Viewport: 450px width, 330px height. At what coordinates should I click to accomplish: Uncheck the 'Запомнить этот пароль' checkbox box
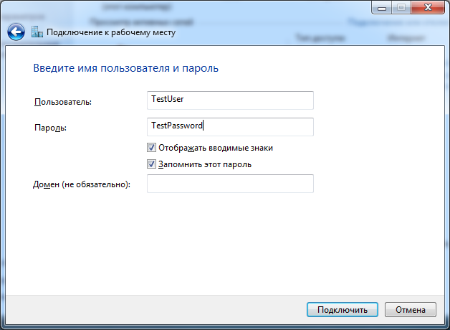pyautogui.click(x=151, y=164)
